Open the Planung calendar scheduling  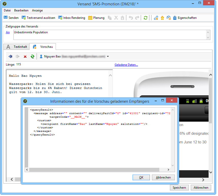pos(96,18)
